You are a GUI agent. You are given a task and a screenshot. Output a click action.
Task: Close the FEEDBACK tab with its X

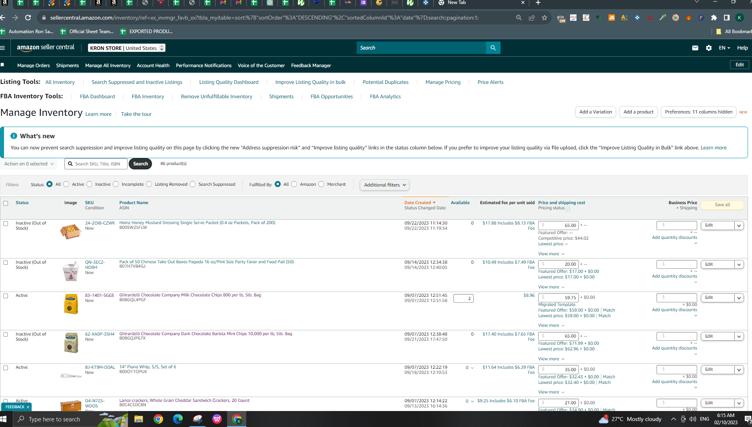[x=28, y=407]
